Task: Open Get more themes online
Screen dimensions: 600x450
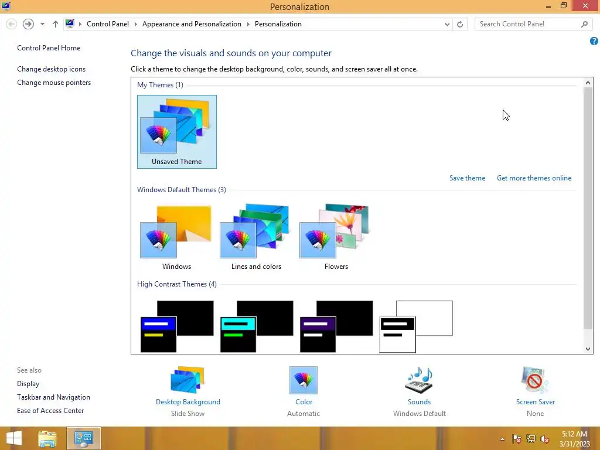Action: tap(534, 178)
